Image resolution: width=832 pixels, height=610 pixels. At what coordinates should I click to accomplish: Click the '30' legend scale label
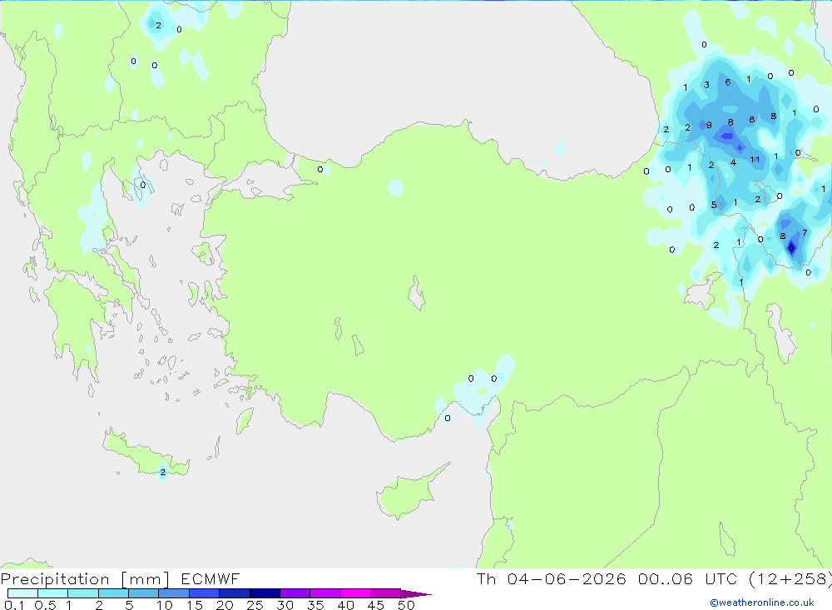pyautogui.click(x=285, y=605)
